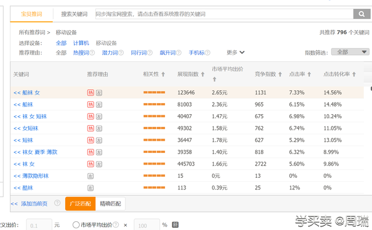Click the 左 badge in 酷袜 row
Viewport: 372px width, 230px height.
tap(91, 188)
